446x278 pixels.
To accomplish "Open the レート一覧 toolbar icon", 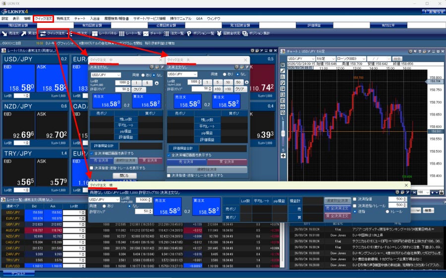I will [x=122, y=33].
